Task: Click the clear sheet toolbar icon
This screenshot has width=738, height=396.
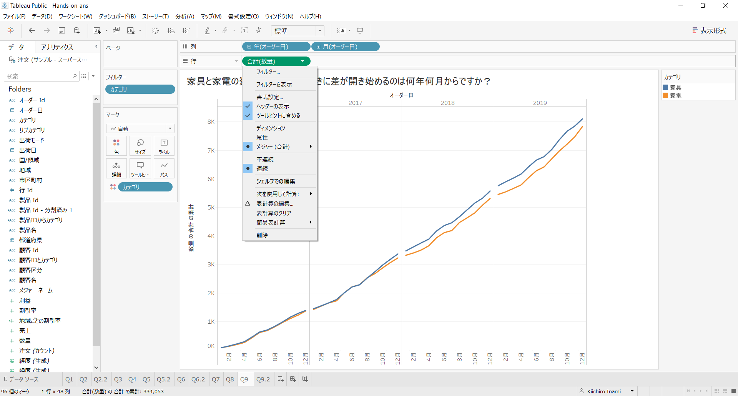Action: (x=131, y=30)
